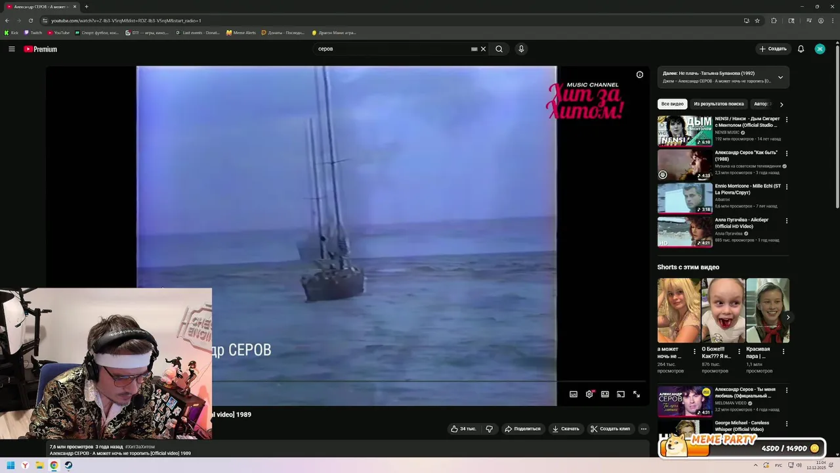The width and height of the screenshot is (840, 473).
Task: Open the video info card icon
Action: point(640,74)
